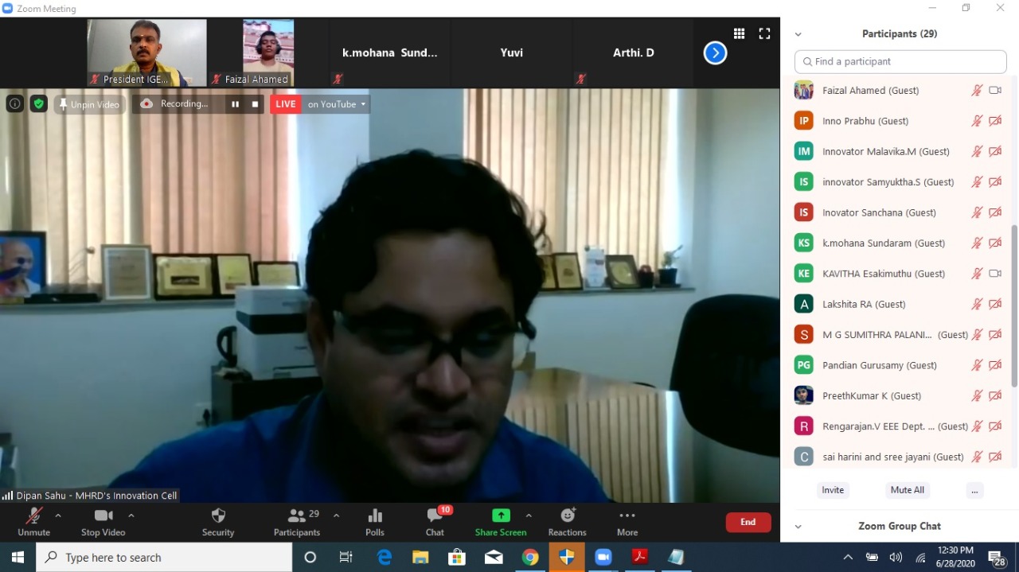Click camera icon for KAVITHA Esakimuthu
The image size is (1019, 572).
995,274
